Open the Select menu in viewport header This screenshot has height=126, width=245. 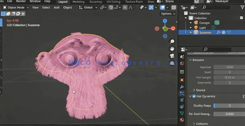(46, 8)
